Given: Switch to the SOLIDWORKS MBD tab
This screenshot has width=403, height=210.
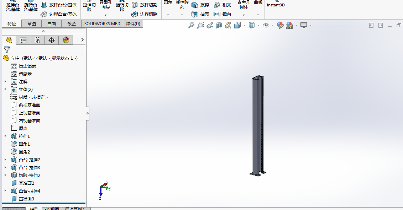Looking at the screenshot, I should [x=102, y=23].
